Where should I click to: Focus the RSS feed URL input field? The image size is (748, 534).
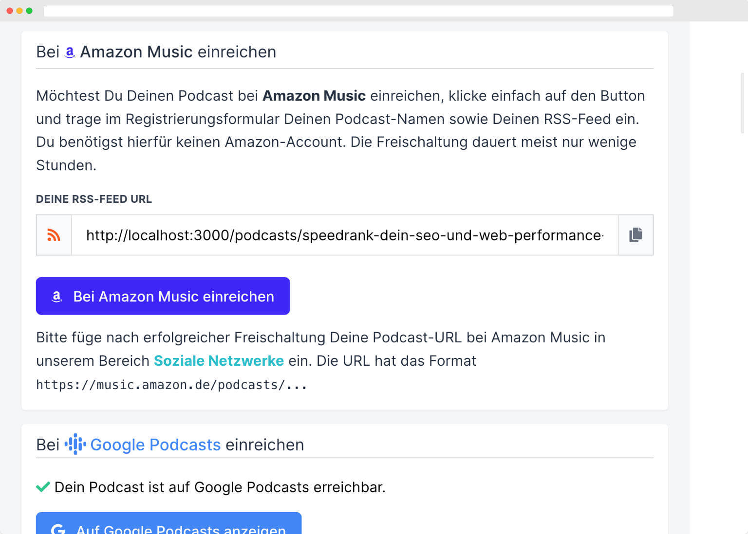click(x=345, y=235)
